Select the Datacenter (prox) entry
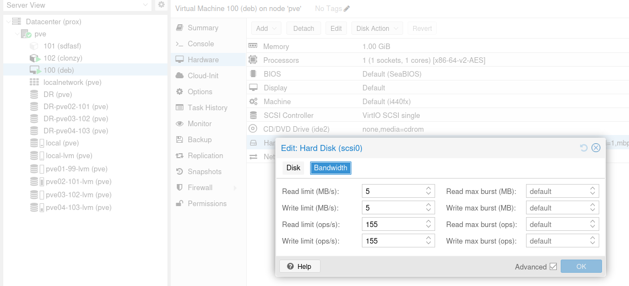The width and height of the screenshot is (629, 286). 53,21
